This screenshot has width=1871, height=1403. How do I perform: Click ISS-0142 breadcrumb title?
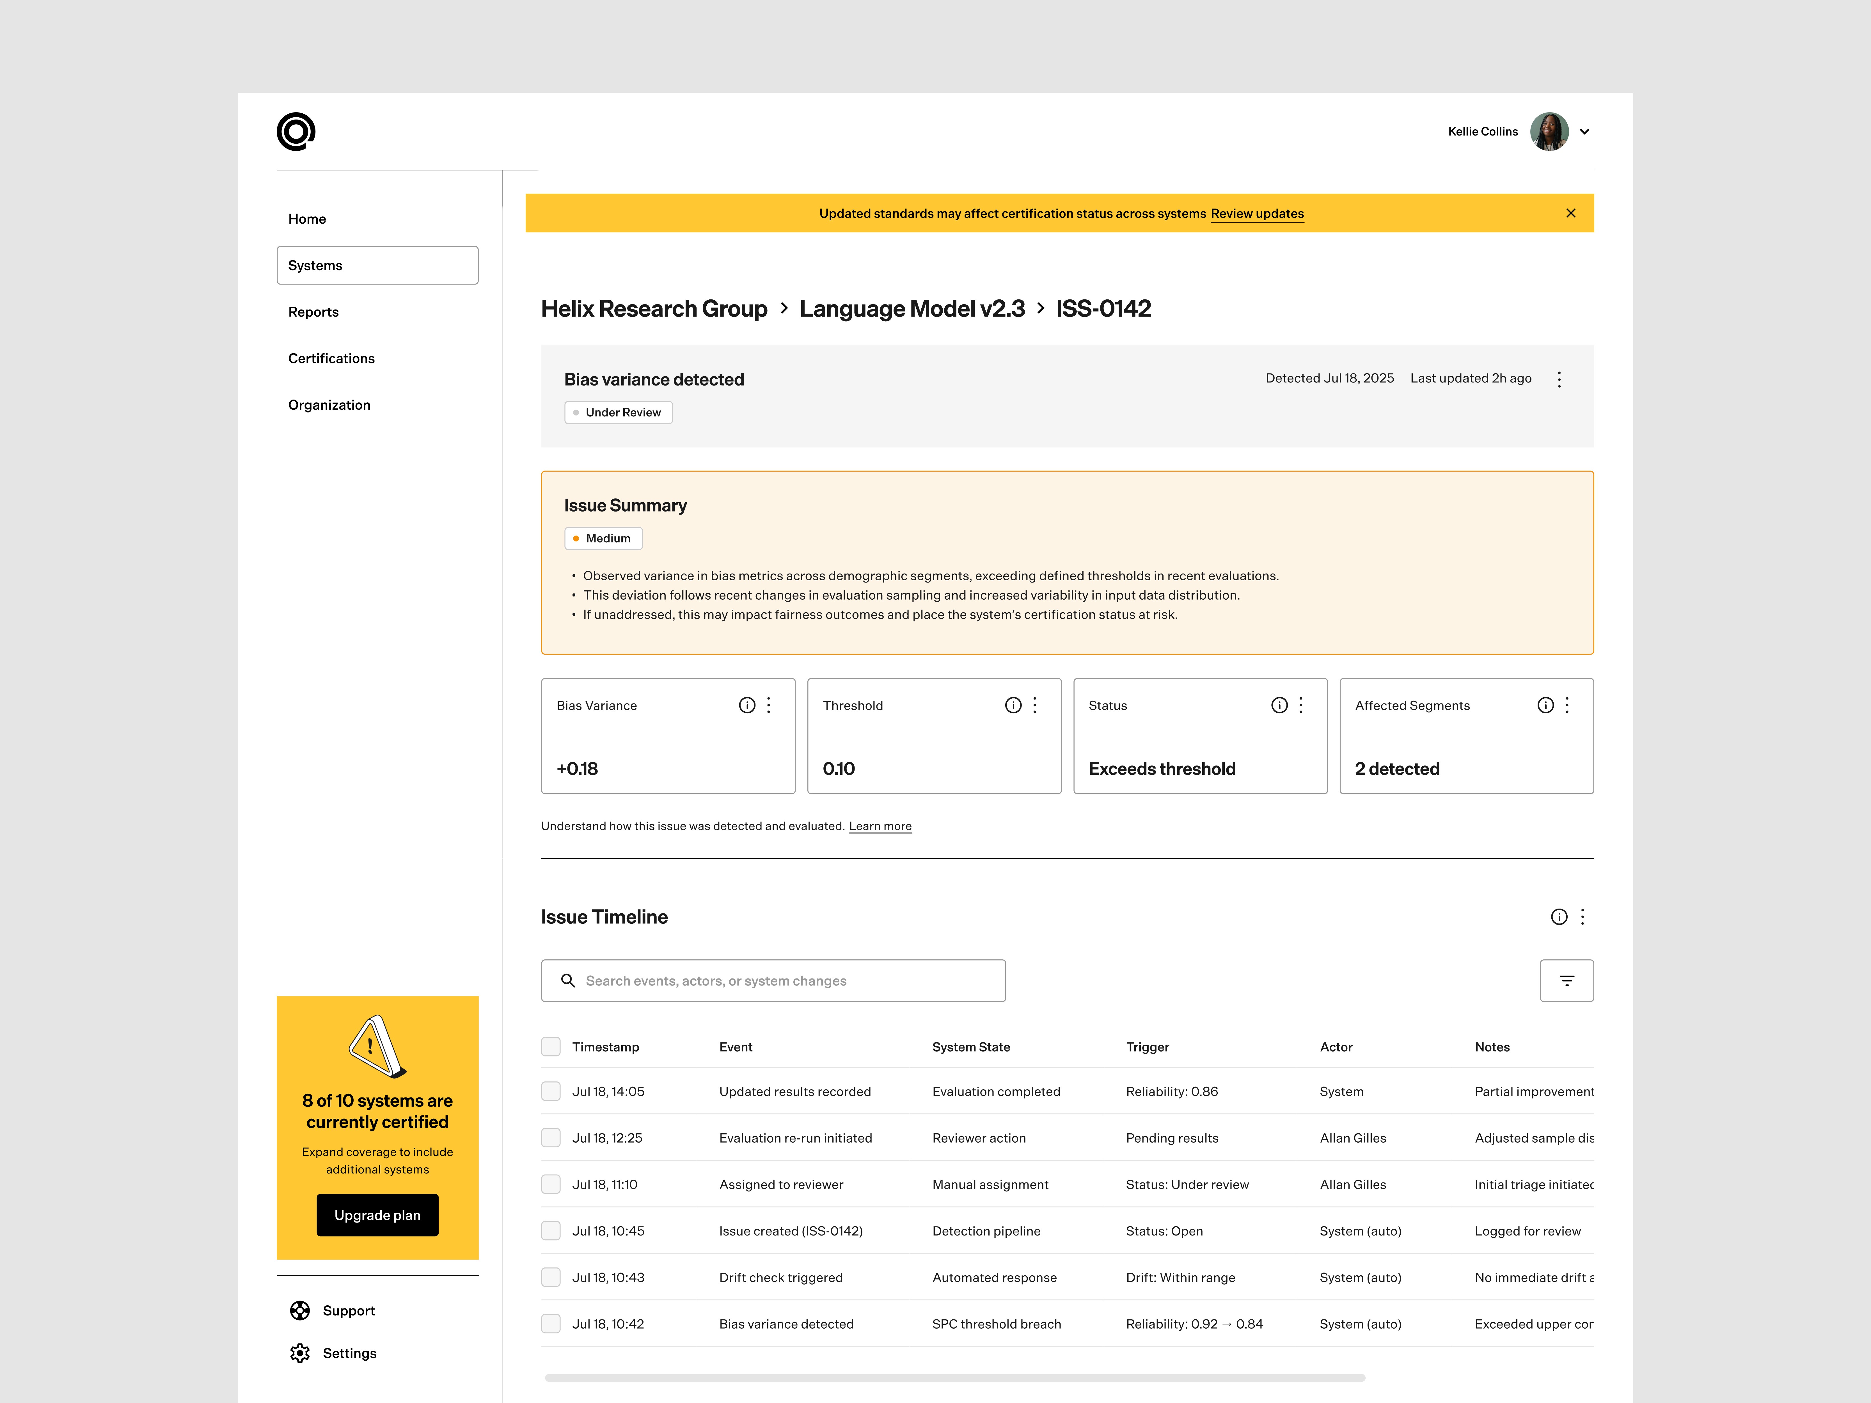[x=1104, y=309]
